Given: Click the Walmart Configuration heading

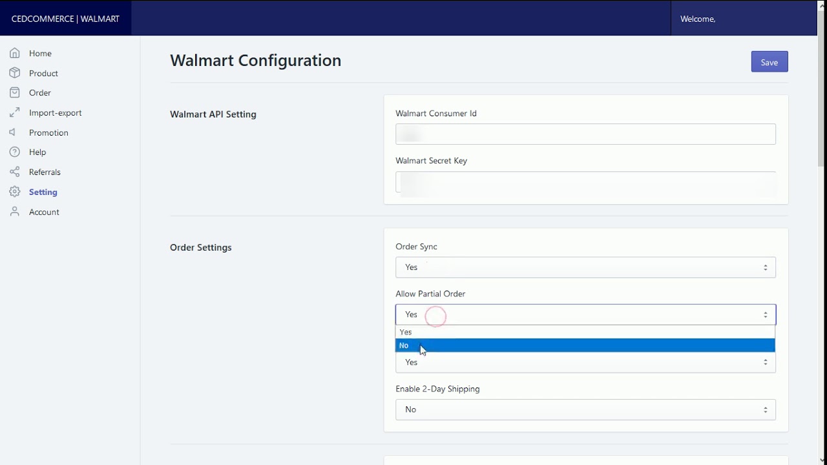Looking at the screenshot, I should [255, 60].
